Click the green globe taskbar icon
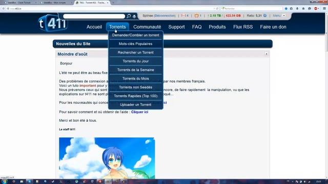The width and height of the screenshot is (328, 184). 77,181
